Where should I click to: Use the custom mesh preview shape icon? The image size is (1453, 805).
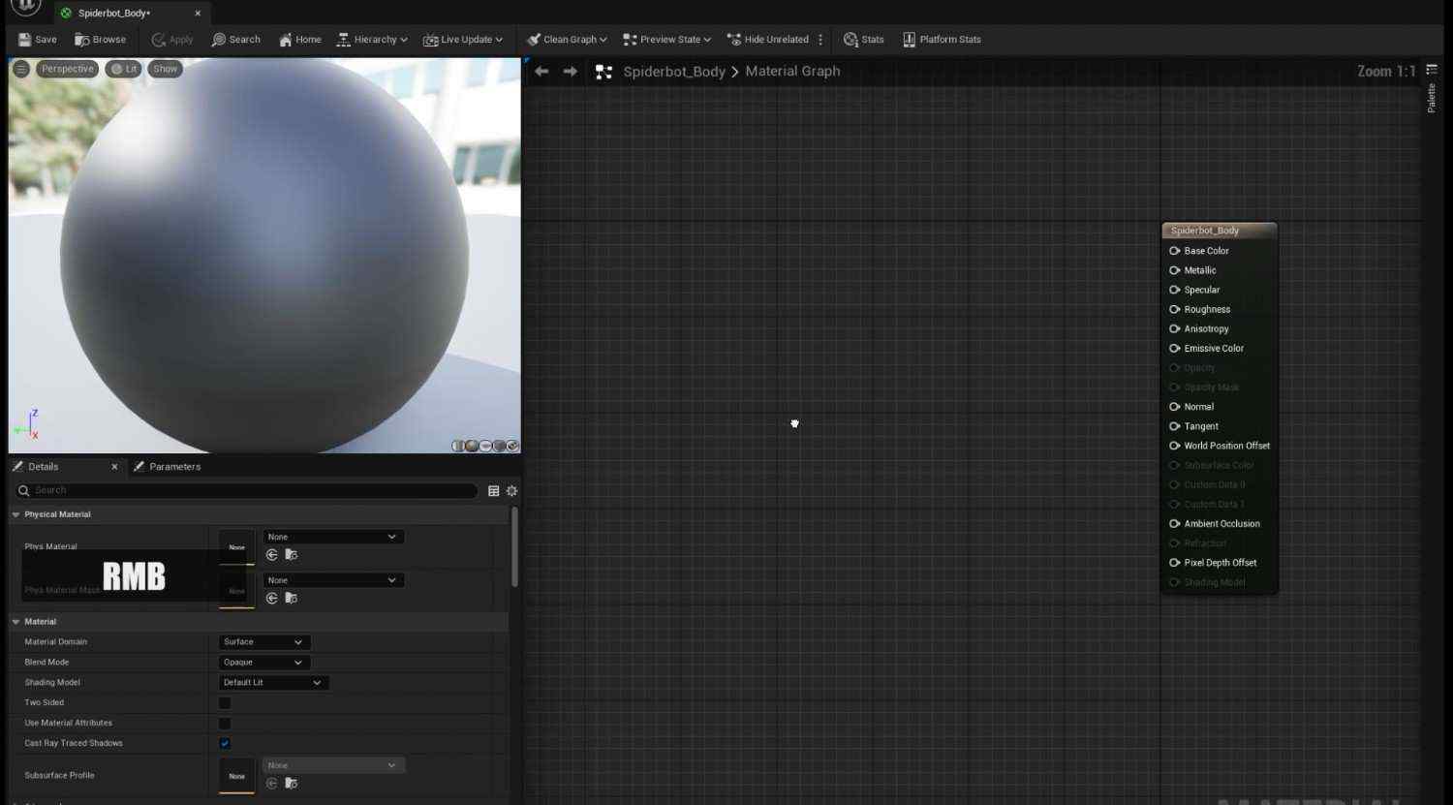pos(512,446)
